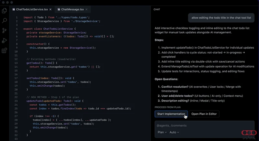
Task: Open the Source Control branch icon
Action: pos(4,30)
